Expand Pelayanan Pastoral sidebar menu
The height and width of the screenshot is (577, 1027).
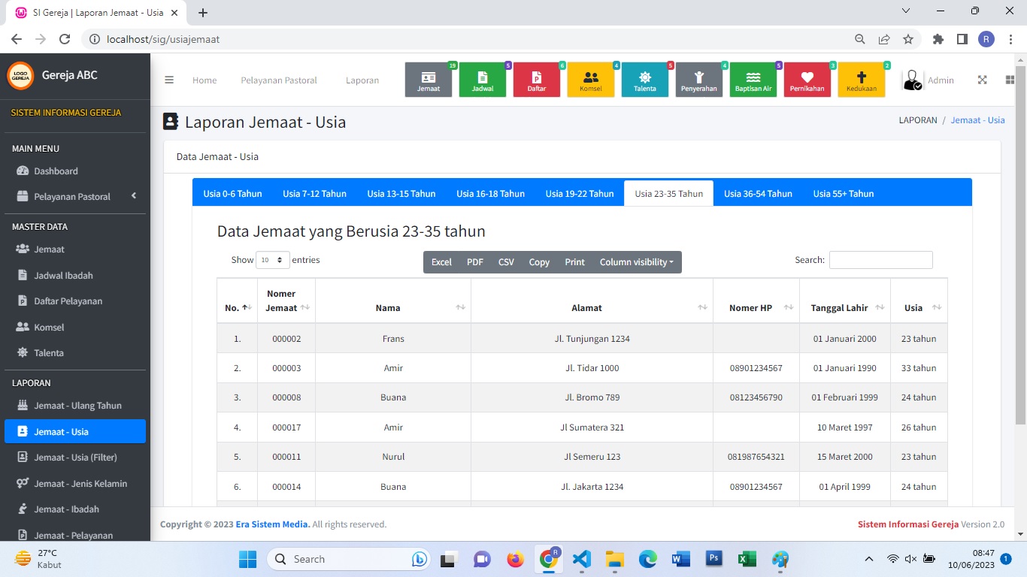pyautogui.click(x=75, y=197)
